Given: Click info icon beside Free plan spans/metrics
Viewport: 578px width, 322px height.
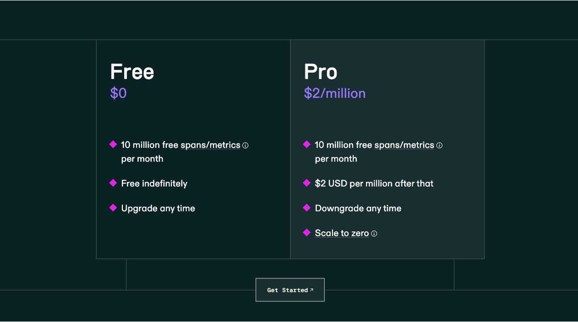Looking at the screenshot, I should [245, 145].
